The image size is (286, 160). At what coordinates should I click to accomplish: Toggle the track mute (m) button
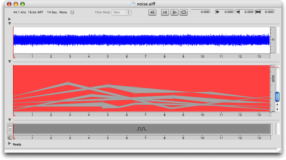click(x=10, y=126)
